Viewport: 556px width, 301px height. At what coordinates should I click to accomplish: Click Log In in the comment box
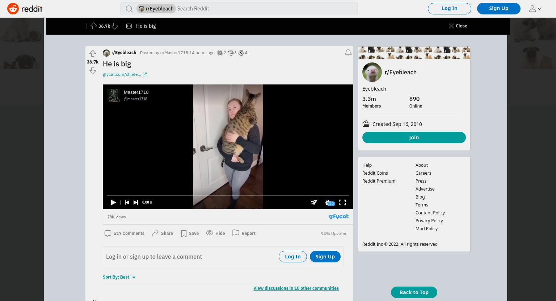[293, 257]
